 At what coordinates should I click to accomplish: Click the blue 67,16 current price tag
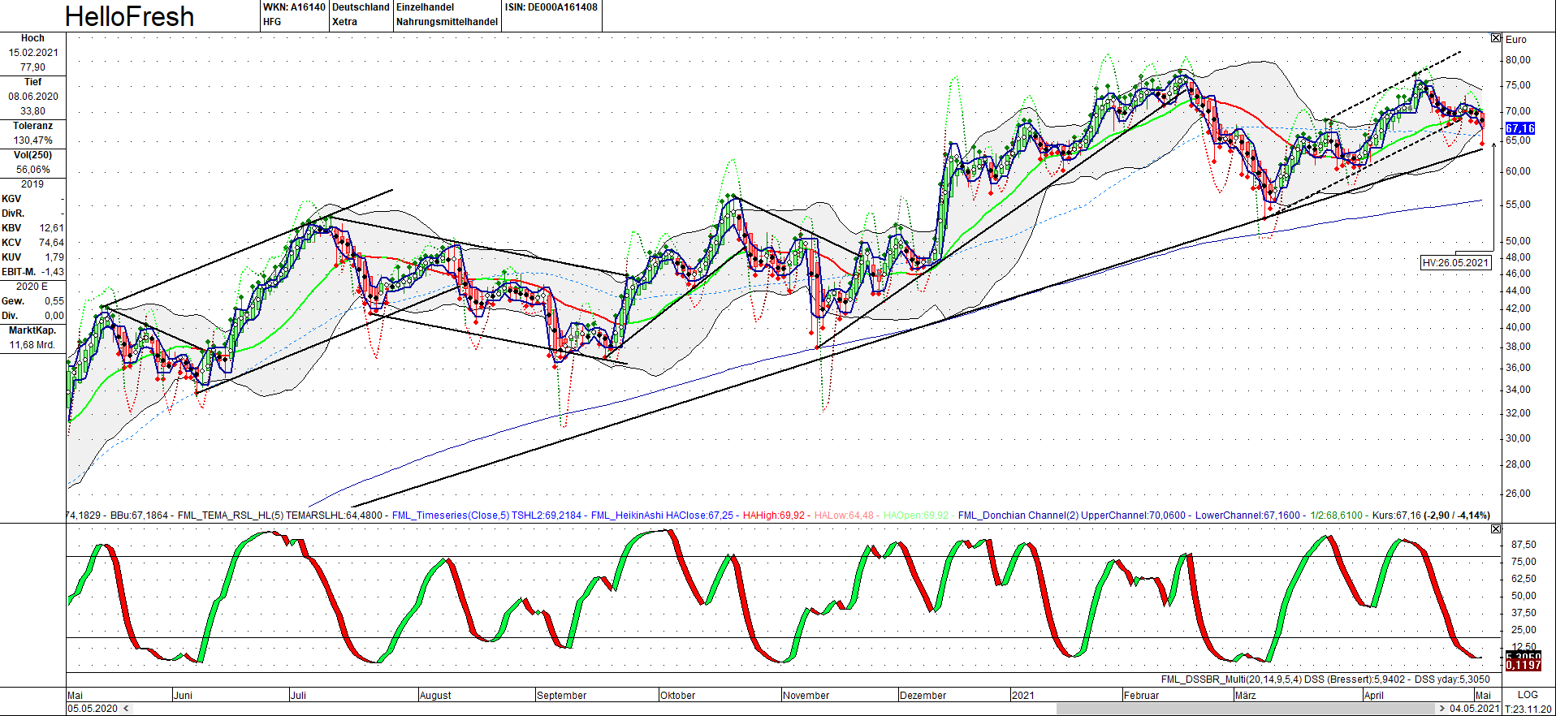1520,128
